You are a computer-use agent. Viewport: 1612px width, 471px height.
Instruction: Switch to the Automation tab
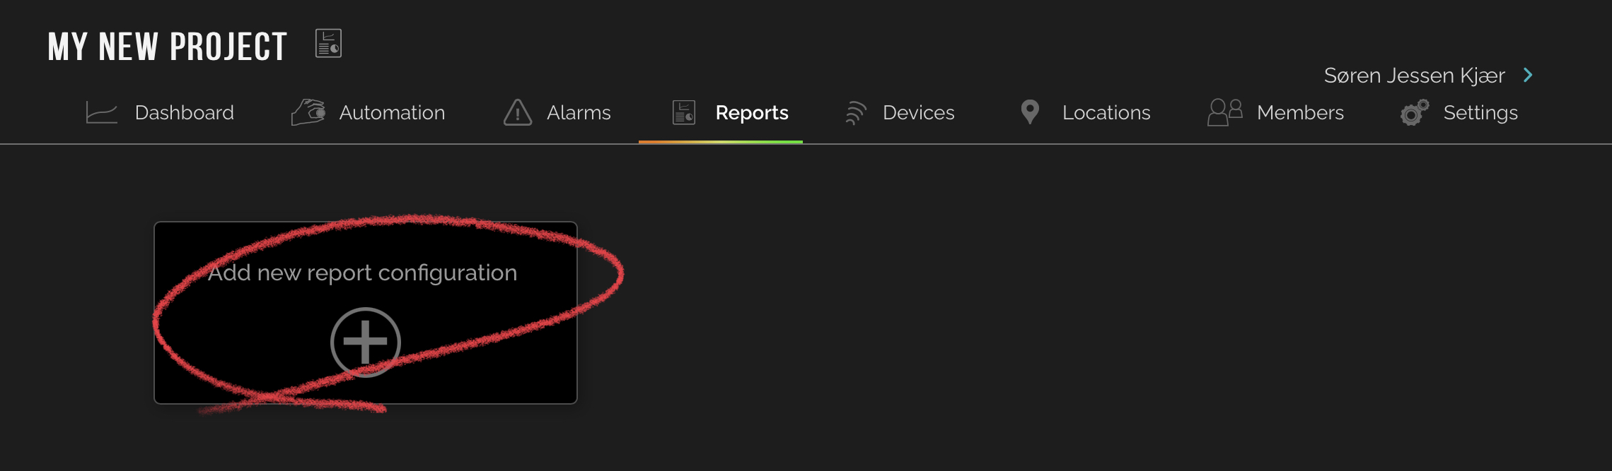coord(392,112)
